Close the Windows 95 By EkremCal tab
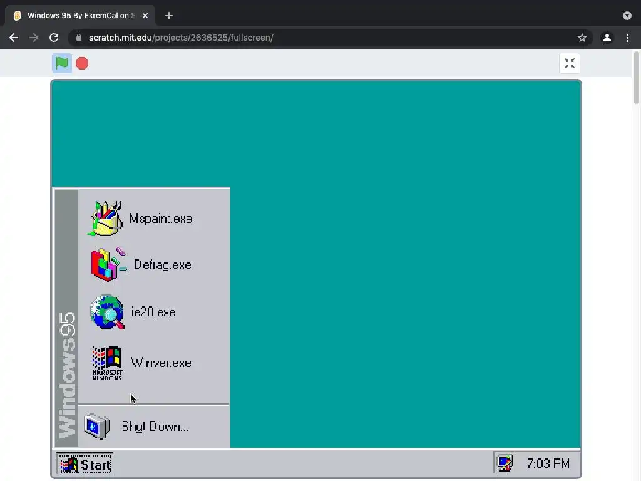 (x=145, y=16)
